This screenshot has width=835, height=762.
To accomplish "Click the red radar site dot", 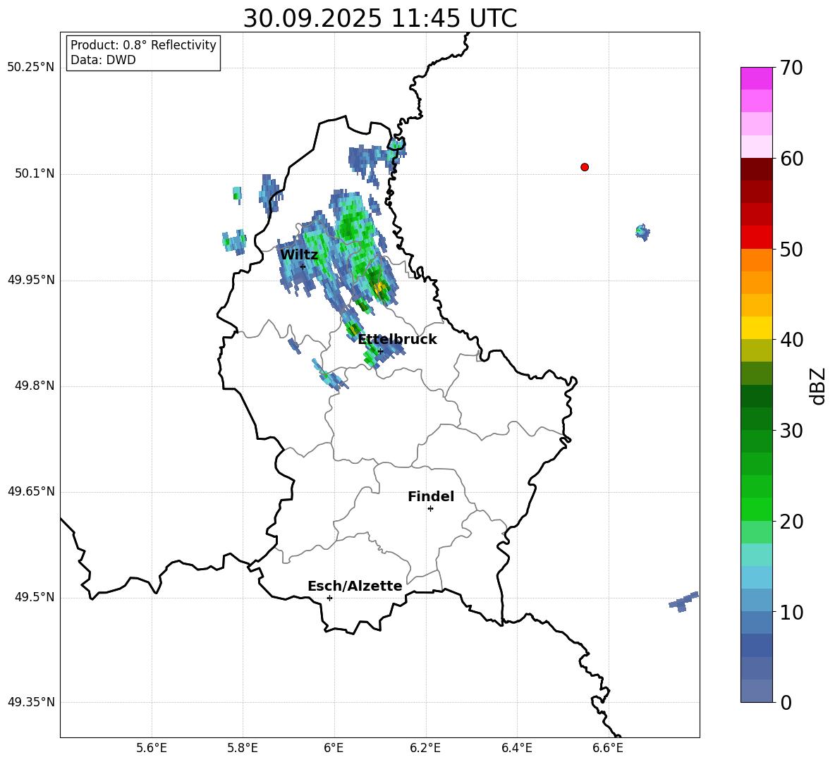I will (x=585, y=167).
